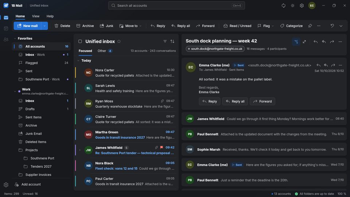350x197 pixels.
Task: Focus the Search all accounts field
Action: click(176, 5)
